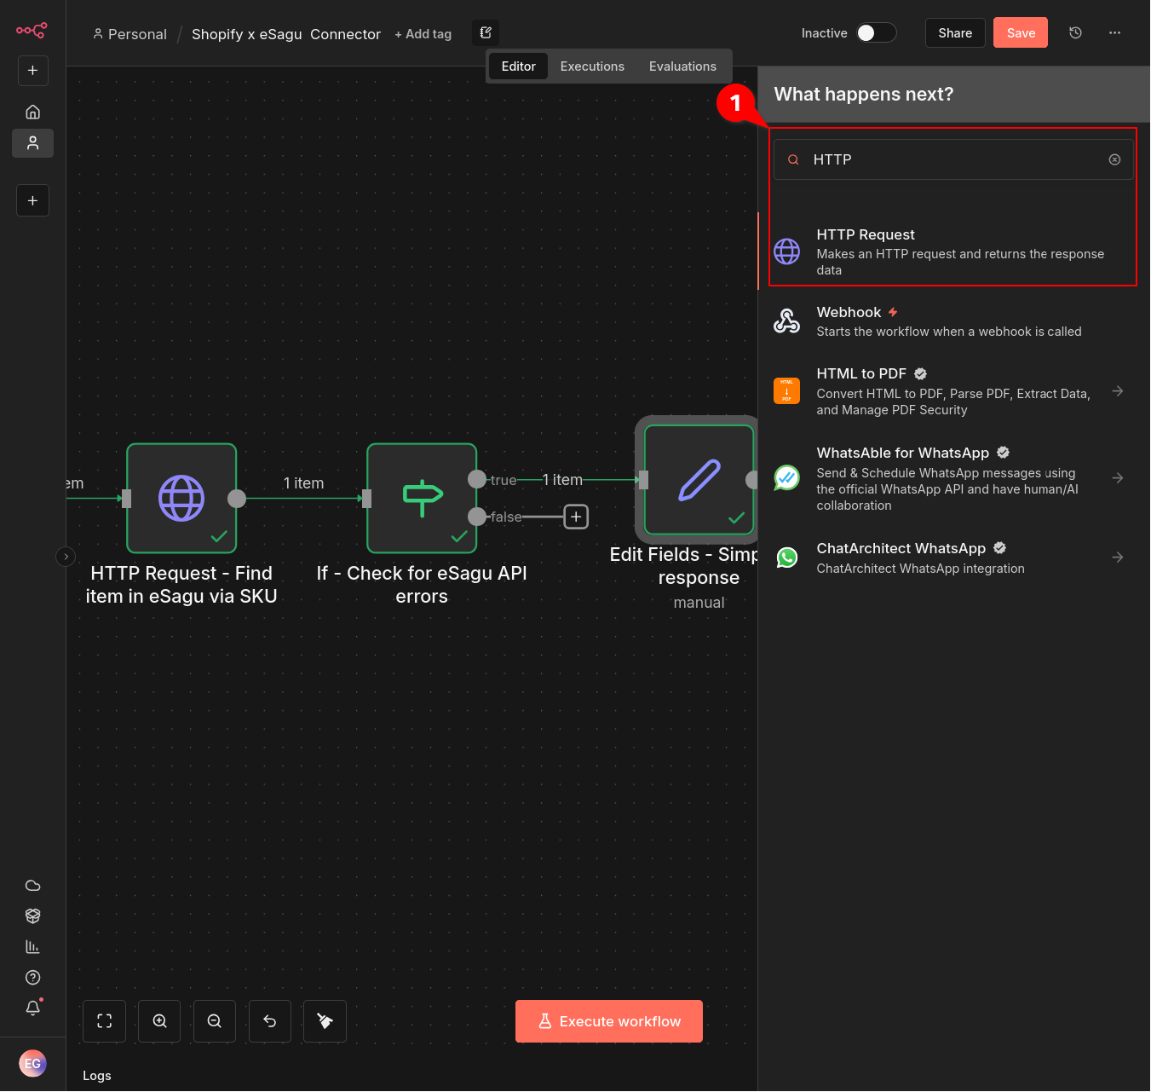
Task: Click the WhatsAble blue checkmark icon
Action: [x=786, y=477]
